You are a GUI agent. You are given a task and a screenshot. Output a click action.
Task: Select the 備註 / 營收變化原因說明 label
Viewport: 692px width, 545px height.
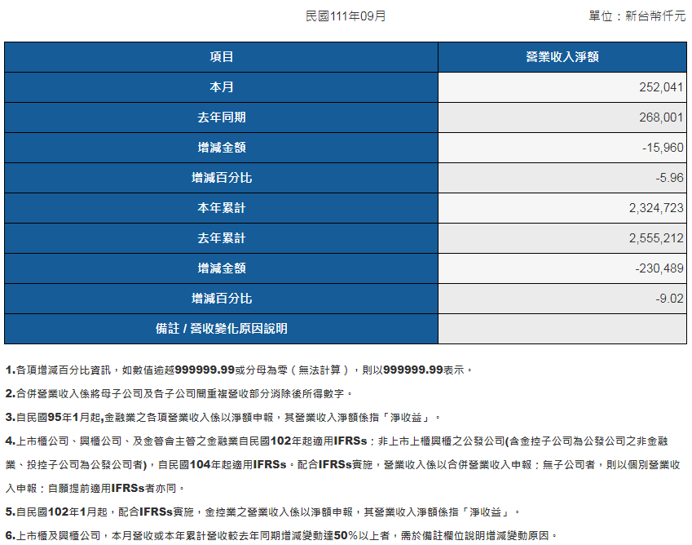pos(221,329)
